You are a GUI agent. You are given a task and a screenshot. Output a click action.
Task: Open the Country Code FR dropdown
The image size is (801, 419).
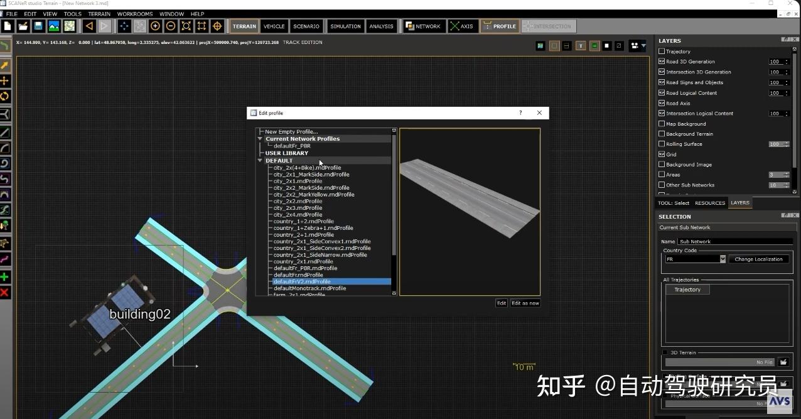(x=722, y=258)
